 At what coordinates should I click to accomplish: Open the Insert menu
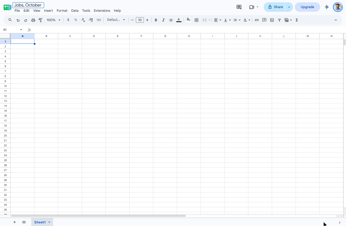tap(49, 11)
